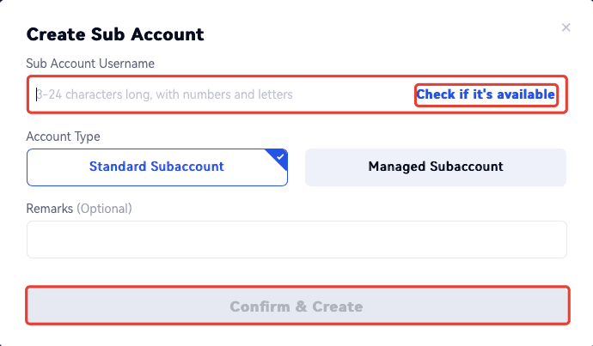Click the "Check if it's available" link text

486,94
